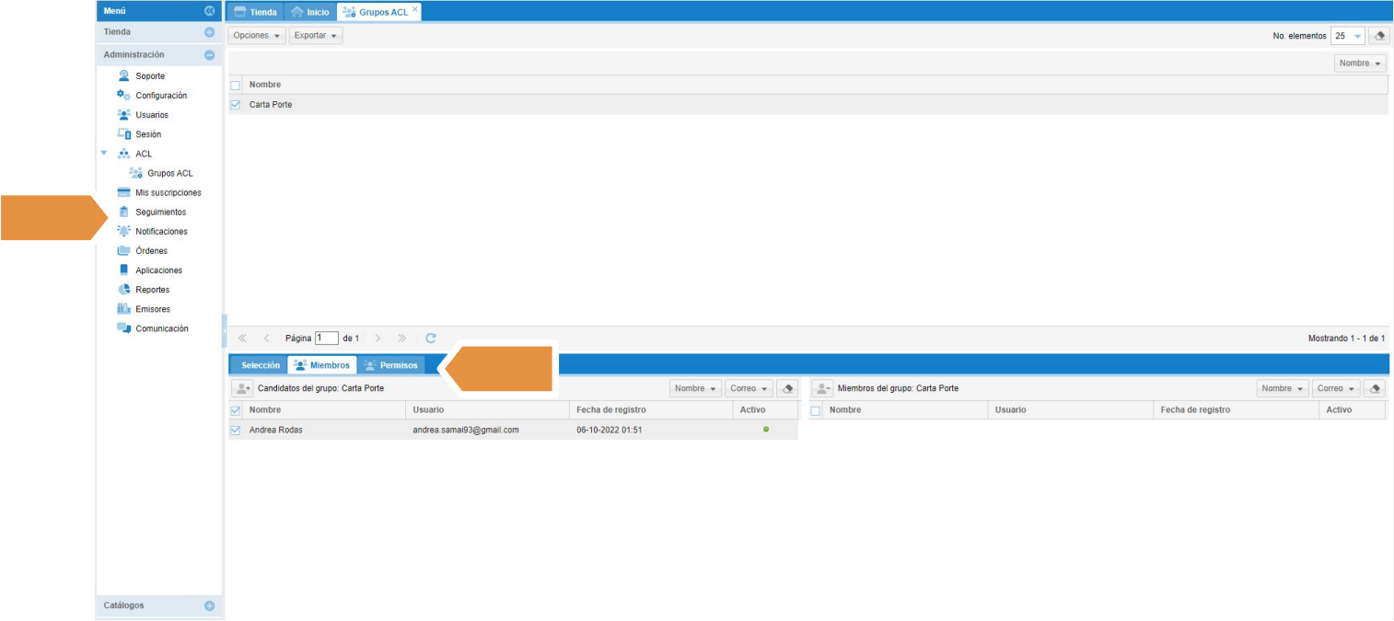Uncheck the Carta Porte group checkbox
Image resolution: width=1394 pixels, height=621 pixels.
coord(235,105)
